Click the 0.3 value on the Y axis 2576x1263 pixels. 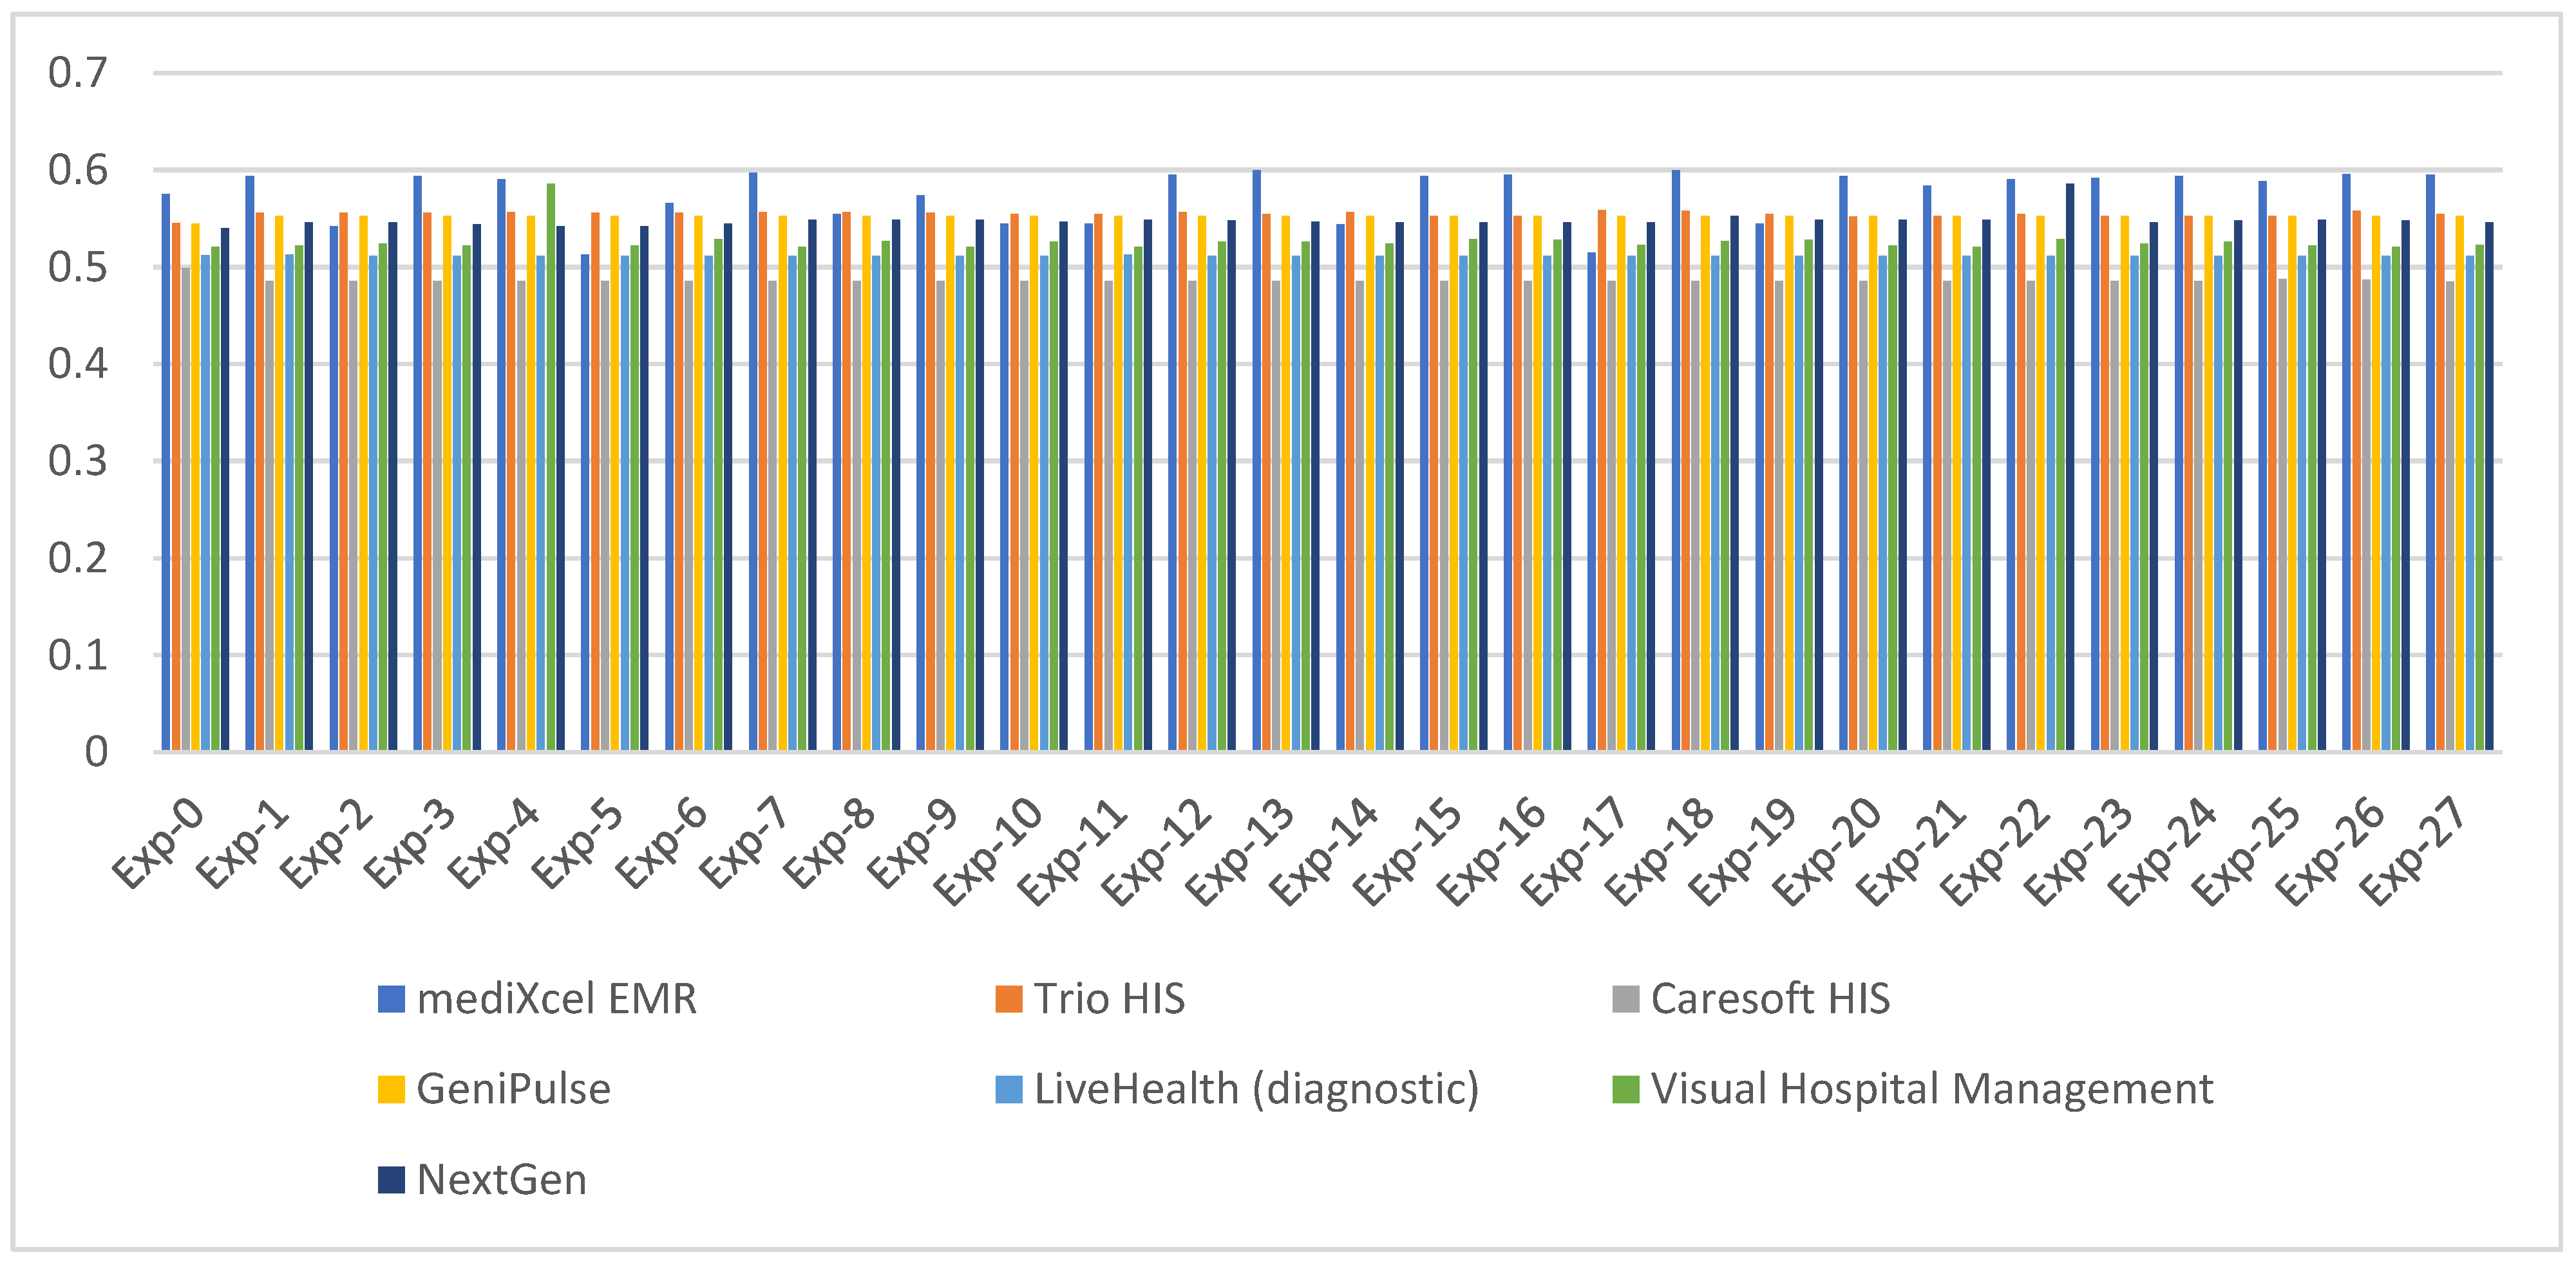pos(77,462)
